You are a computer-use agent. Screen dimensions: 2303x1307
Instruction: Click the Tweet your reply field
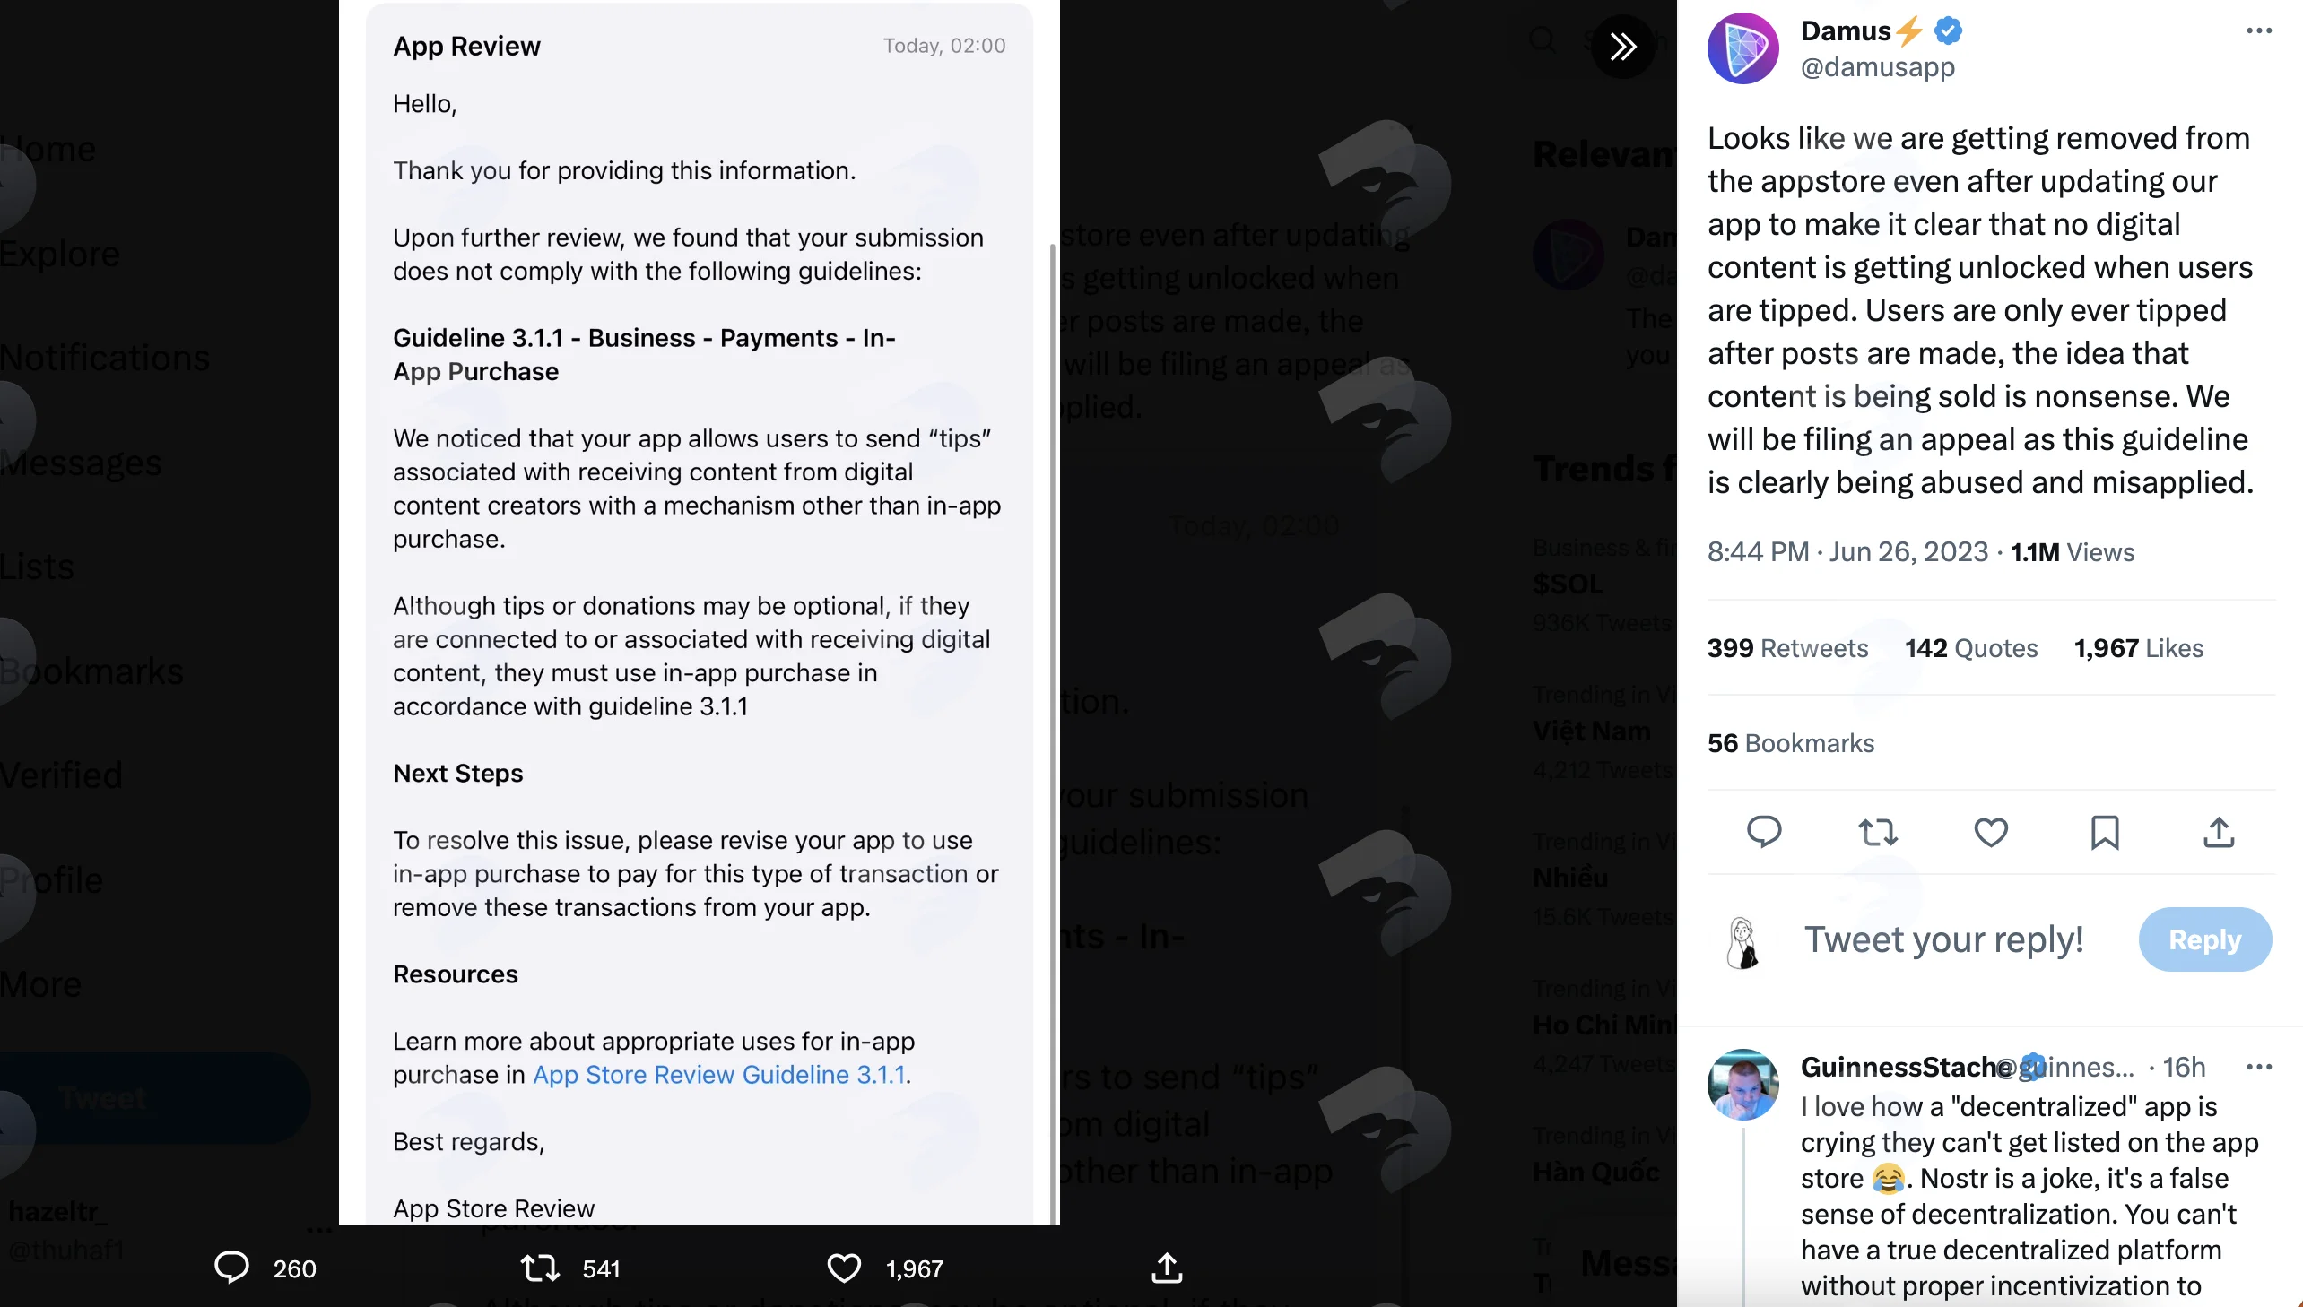(1944, 939)
